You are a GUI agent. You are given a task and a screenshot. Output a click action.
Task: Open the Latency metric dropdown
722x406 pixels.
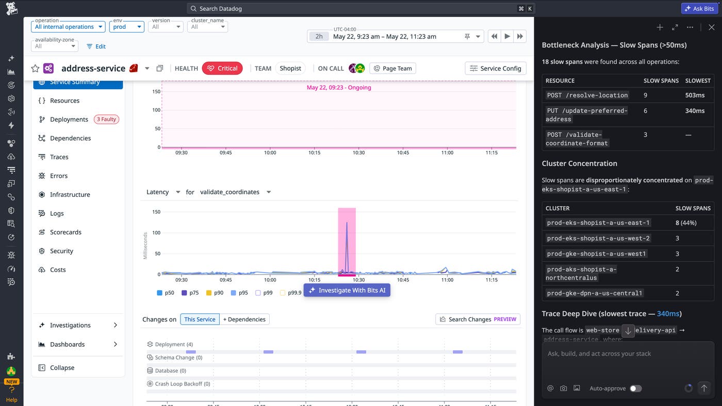tap(163, 192)
